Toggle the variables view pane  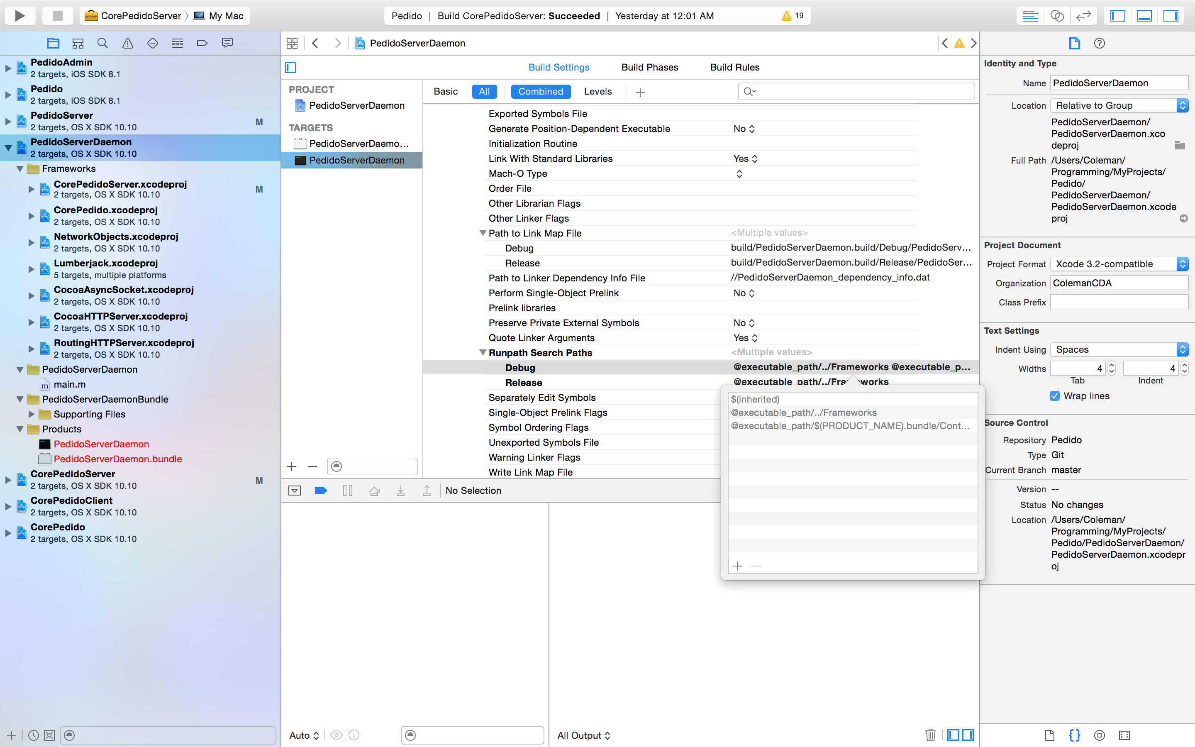pyautogui.click(x=953, y=735)
